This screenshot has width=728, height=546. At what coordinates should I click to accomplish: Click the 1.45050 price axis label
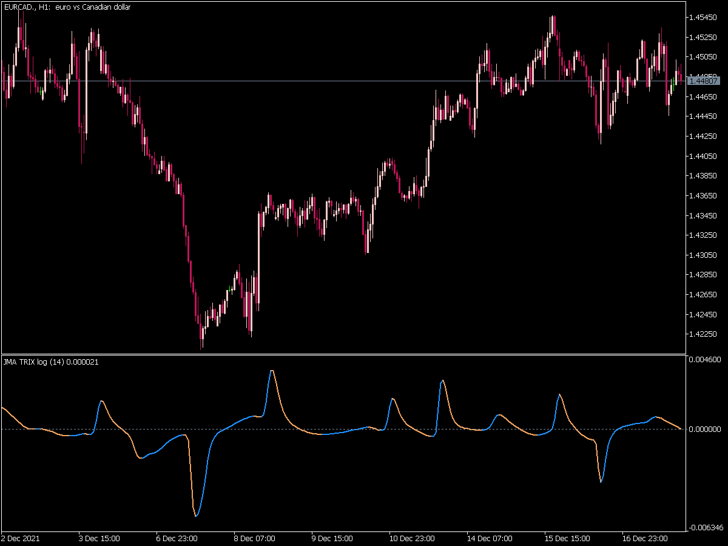tap(704, 57)
